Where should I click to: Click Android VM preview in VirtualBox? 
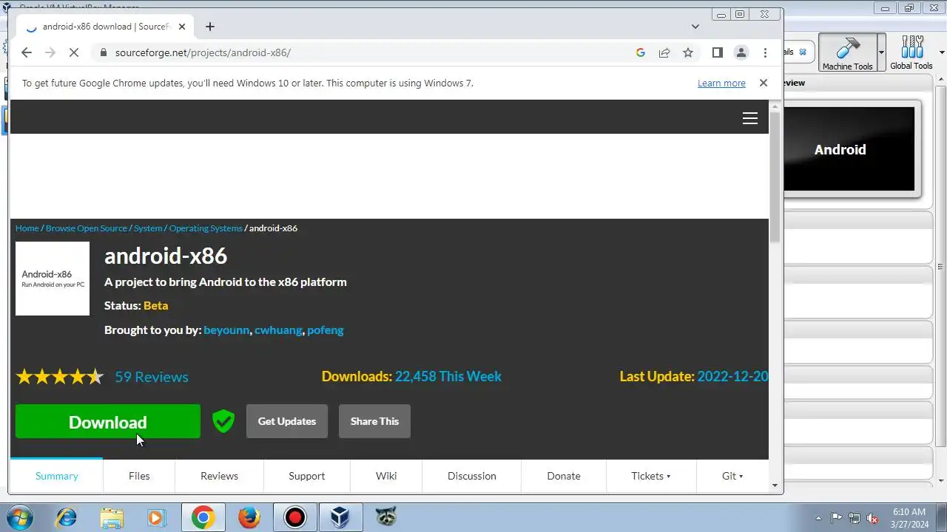[849, 149]
